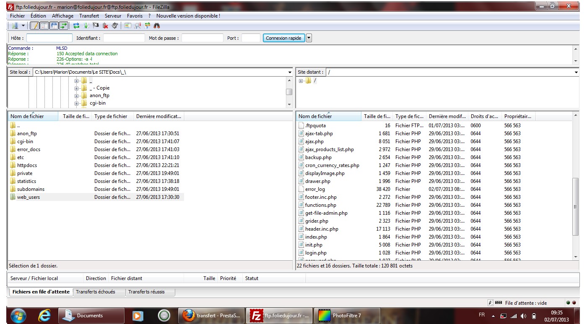Viewport: 587px width, 324px height.
Task: Open the Transfert menu
Action: tap(89, 16)
